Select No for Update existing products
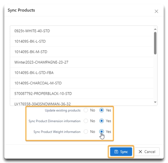This screenshot has height=163, width=168. coord(86,110)
